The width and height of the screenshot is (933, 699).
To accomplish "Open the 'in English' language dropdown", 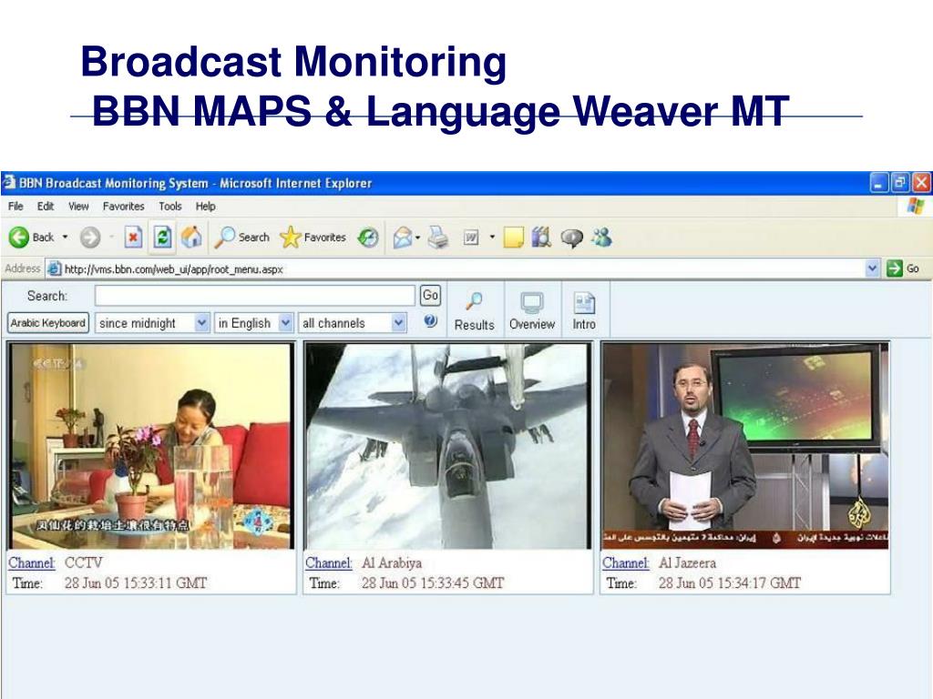I will pos(253,323).
